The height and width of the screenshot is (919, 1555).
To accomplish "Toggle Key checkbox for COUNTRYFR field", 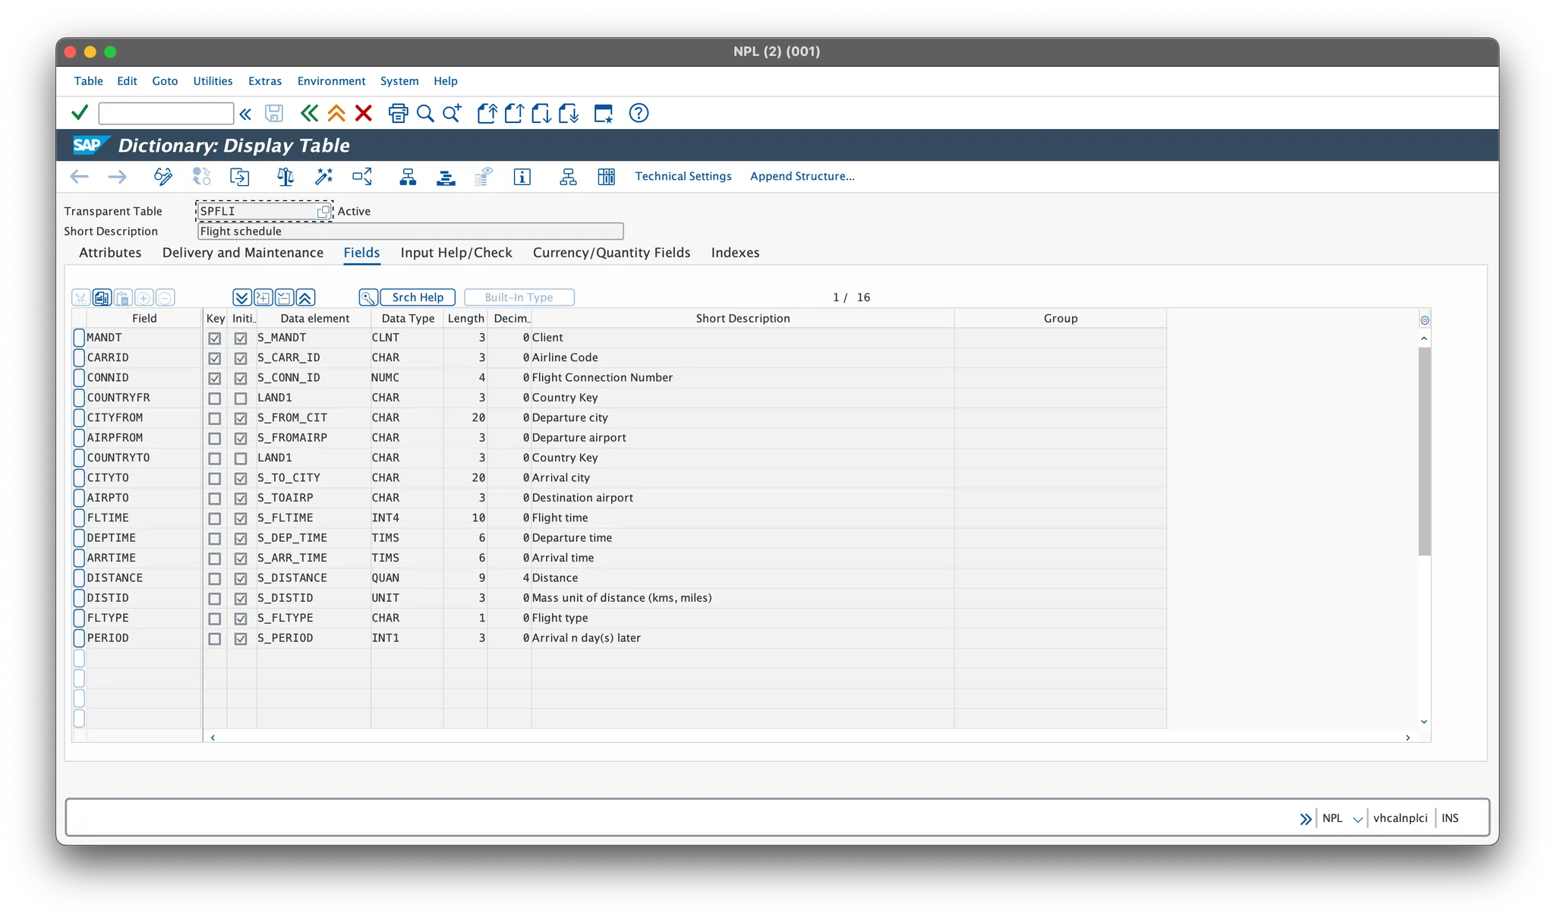I will click(215, 398).
